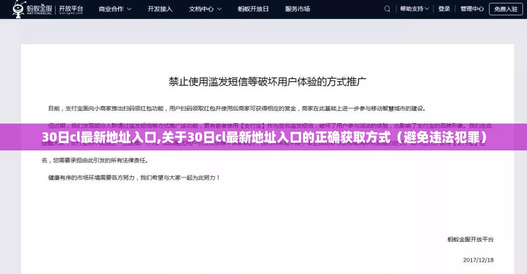Open 管理中心 from the header
This screenshot has height=274, width=527.
click(472, 9)
